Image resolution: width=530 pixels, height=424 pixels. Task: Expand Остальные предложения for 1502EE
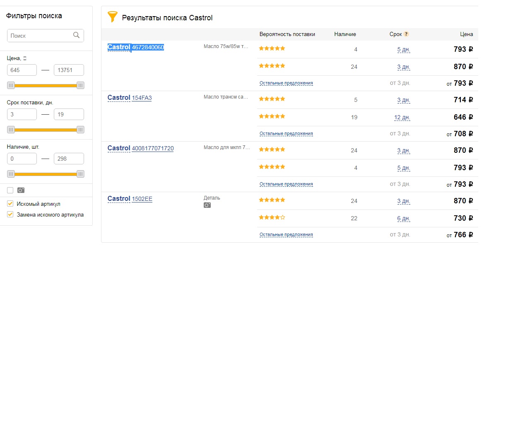(286, 234)
